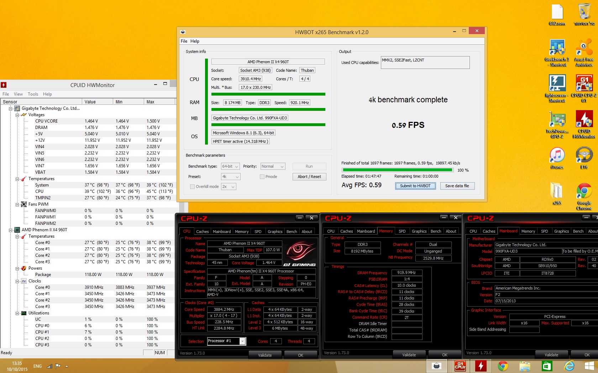Click the Value column header in HWMonitor
This screenshot has height=373, width=598.
(97, 102)
